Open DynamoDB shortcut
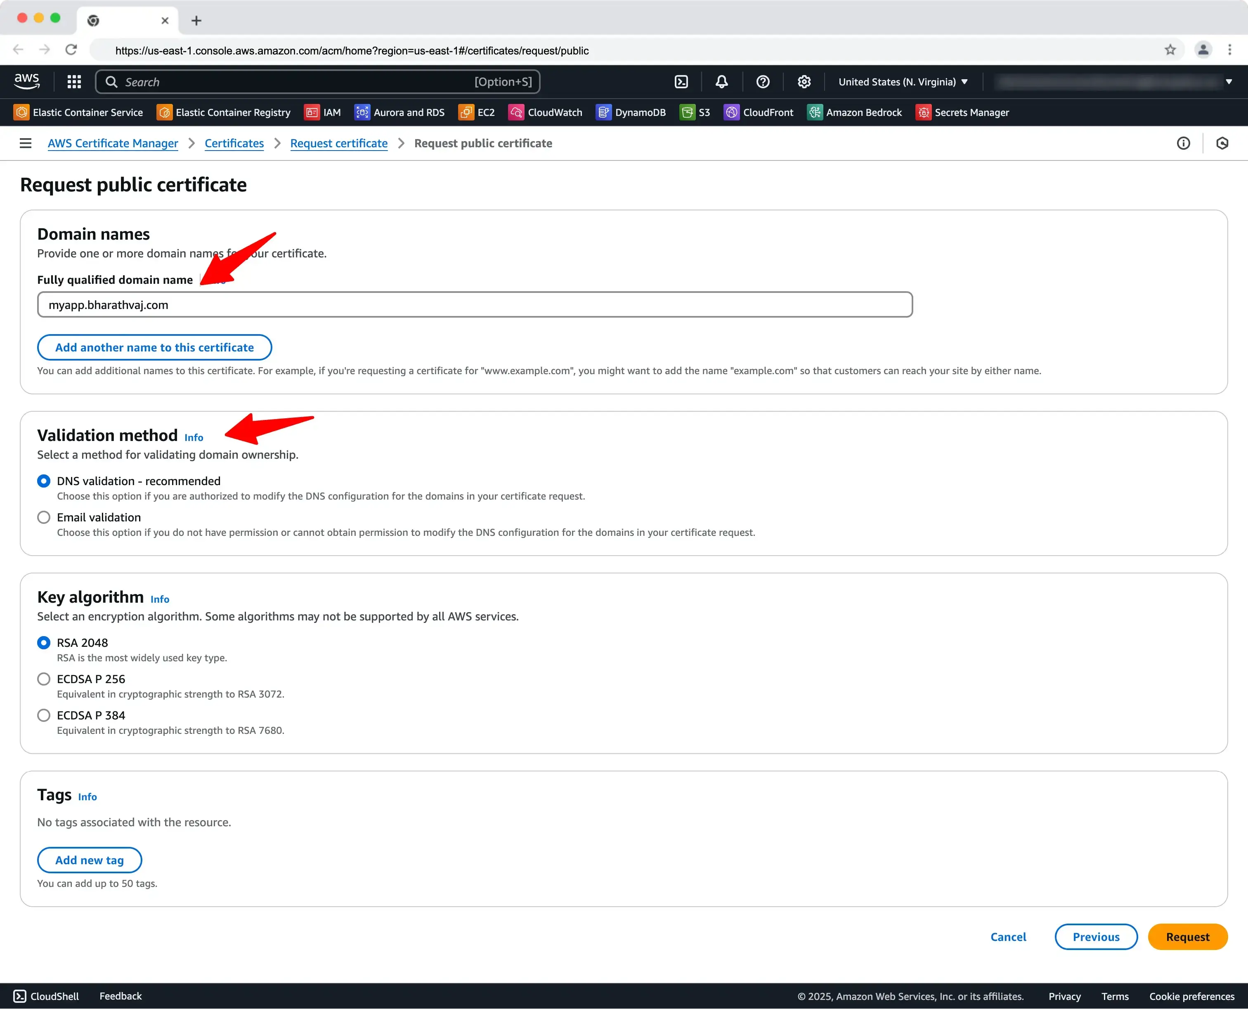This screenshot has height=1009, width=1248. coord(631,112)
